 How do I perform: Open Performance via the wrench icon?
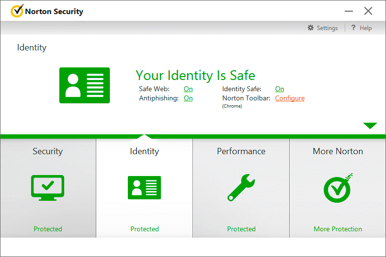click(241, 188)
